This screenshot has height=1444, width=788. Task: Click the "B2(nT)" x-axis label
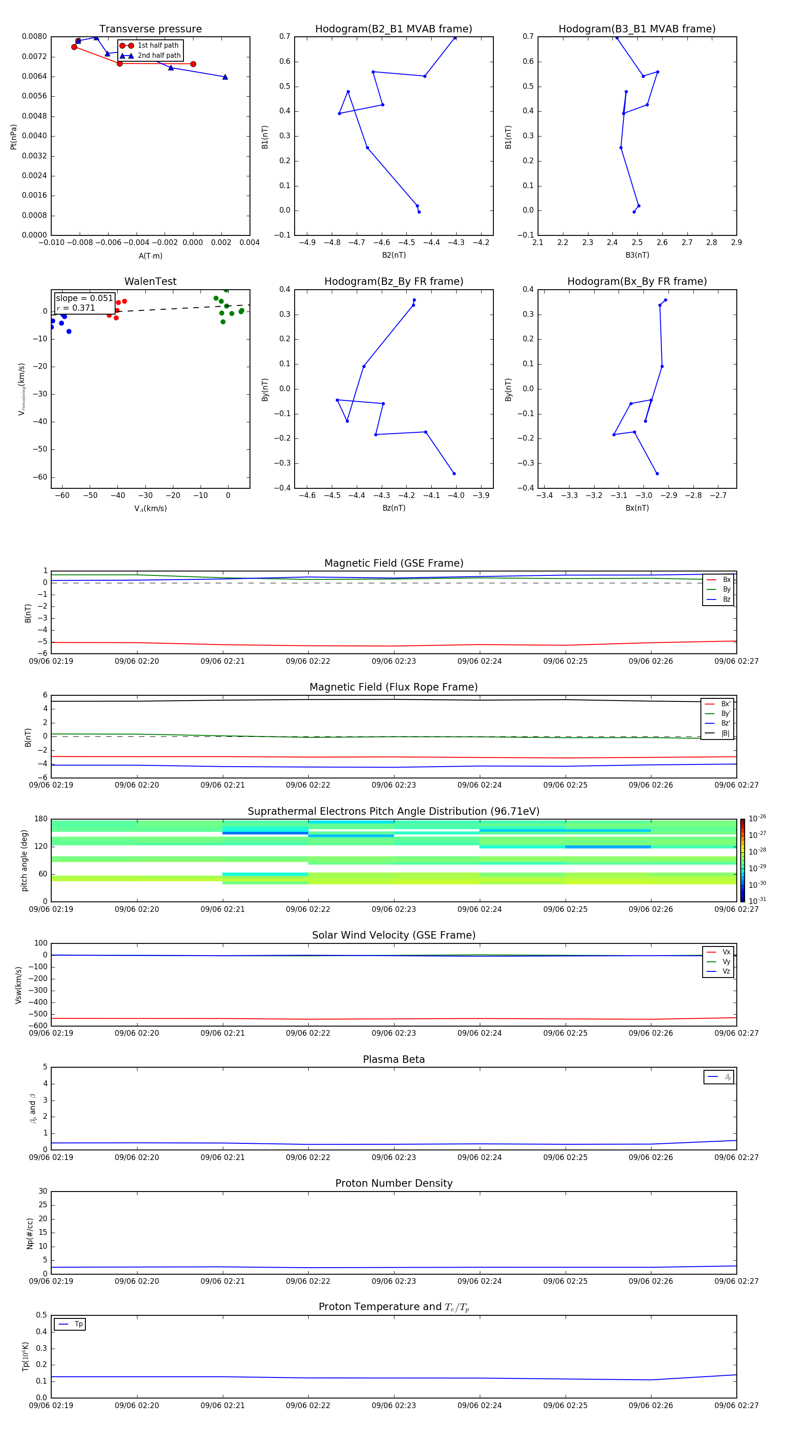click(x=394, y=256)
